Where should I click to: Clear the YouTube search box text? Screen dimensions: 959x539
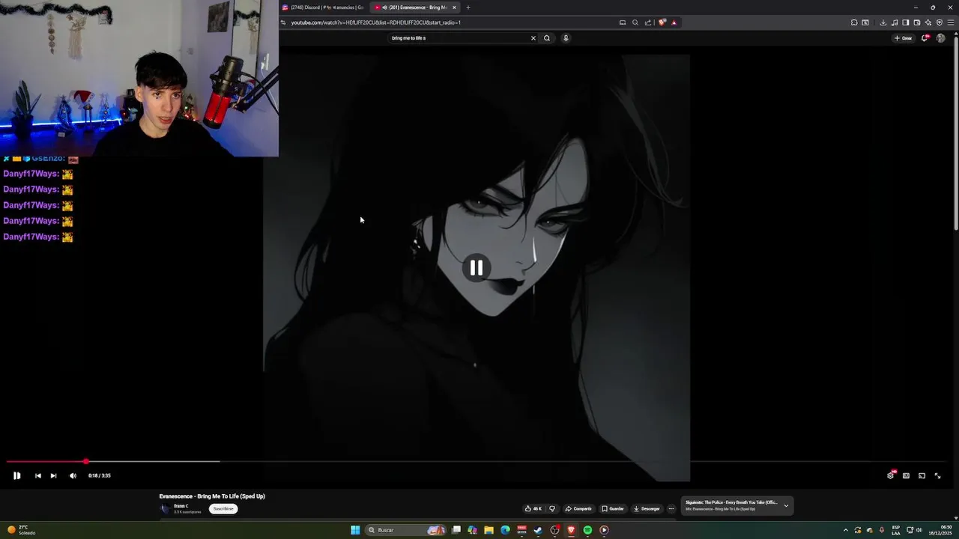point(533,38)
